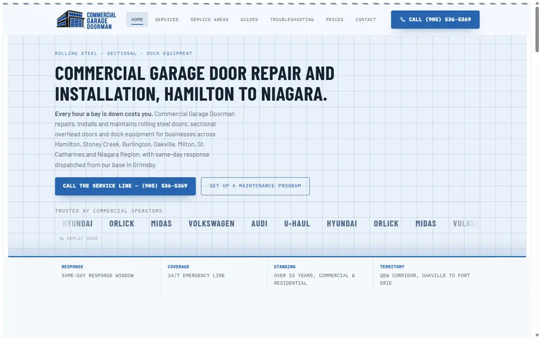Click the Standing label
This screenshot has height=338, width=540.
click(x=285, y=267)
